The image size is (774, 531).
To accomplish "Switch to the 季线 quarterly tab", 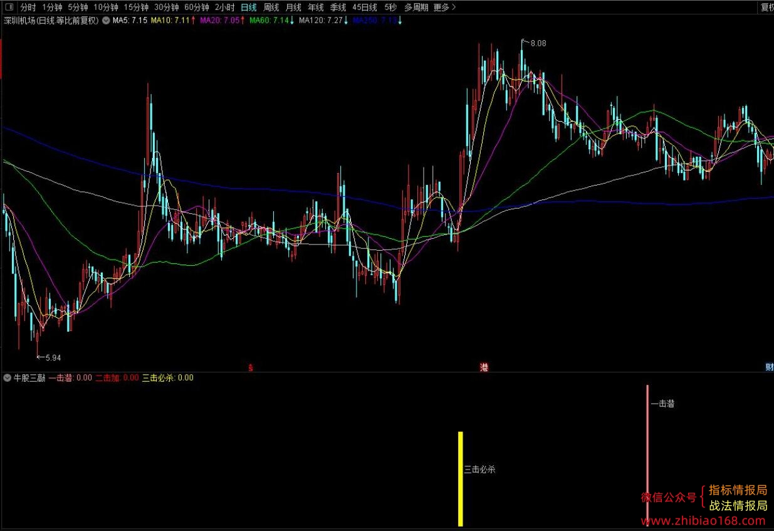I will 338,8.
